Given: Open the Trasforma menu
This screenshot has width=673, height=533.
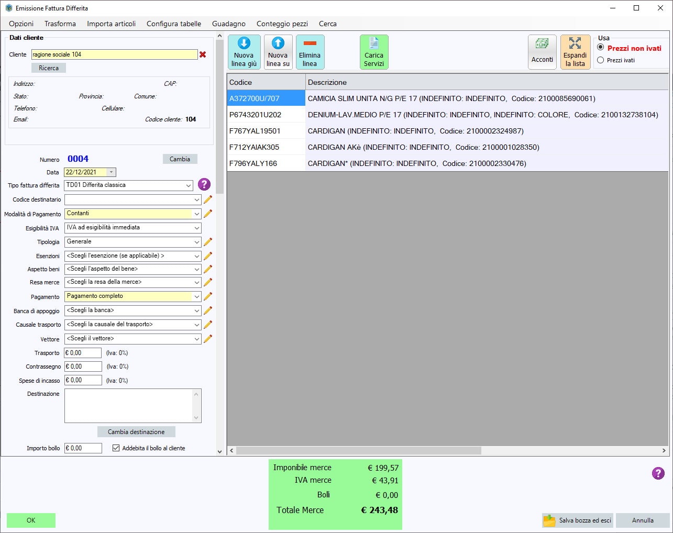Looking at the screenshot, I should [60, 24].
